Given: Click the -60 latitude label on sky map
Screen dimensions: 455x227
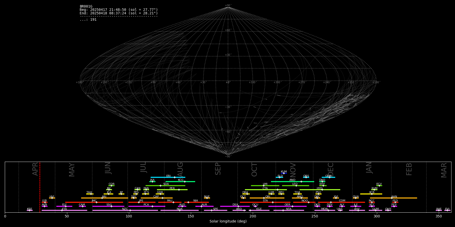Looking at the screenshot, I should (x=228, y=132).
